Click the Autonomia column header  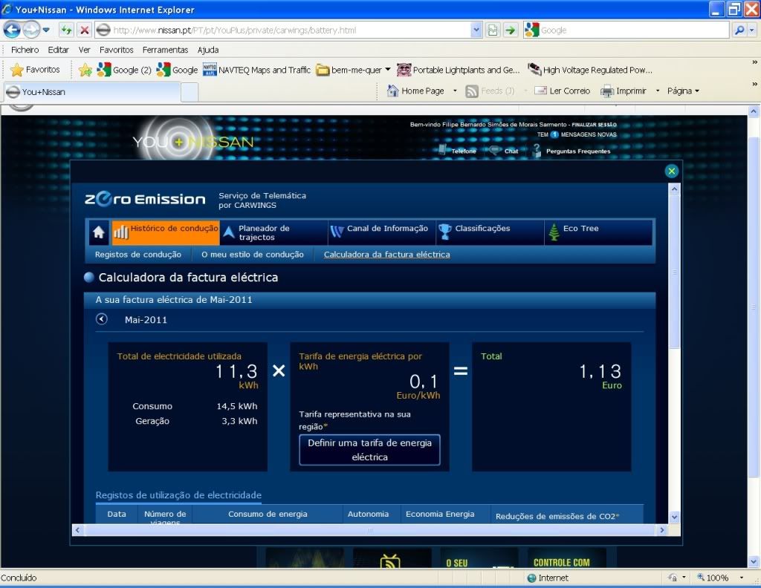pos(368,514)
